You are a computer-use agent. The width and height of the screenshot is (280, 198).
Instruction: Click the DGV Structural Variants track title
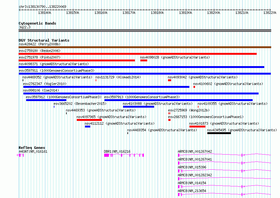(x=44, y=40)
